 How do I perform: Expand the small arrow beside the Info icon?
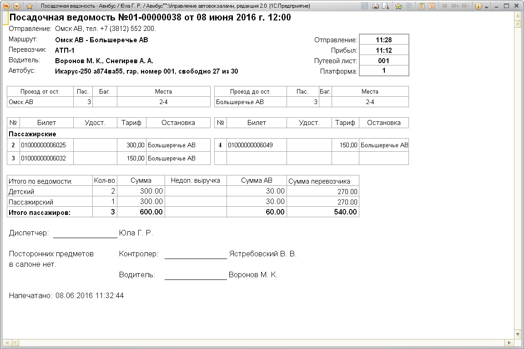click(x=486, y=7)
